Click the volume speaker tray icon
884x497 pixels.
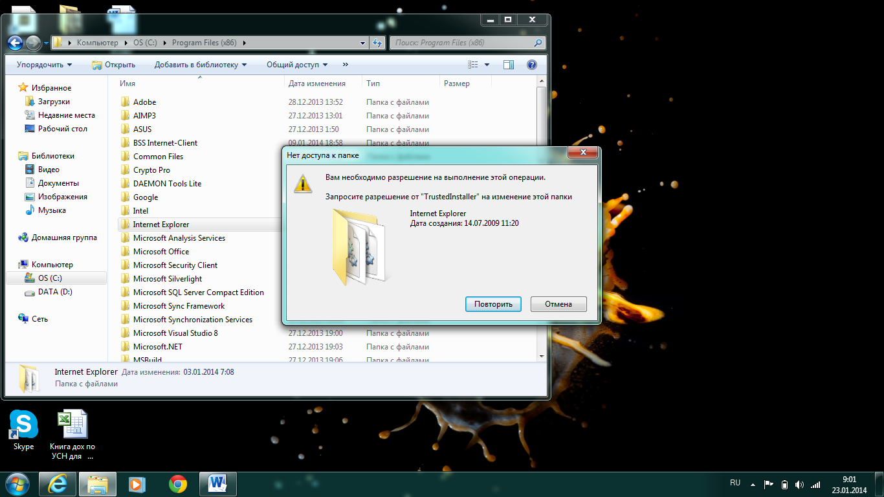click(x=800, y=484)
